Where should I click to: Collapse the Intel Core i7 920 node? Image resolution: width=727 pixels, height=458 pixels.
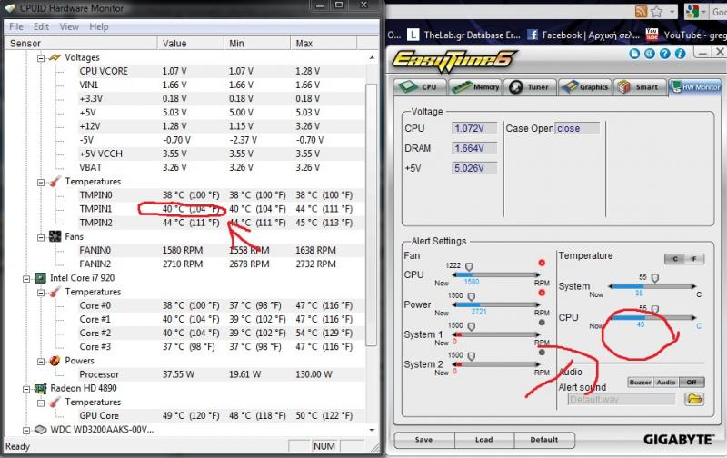pos(26,279)
